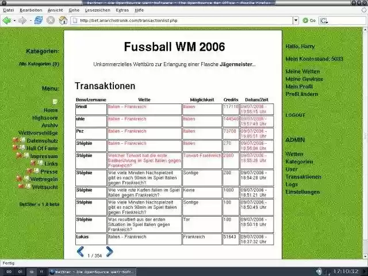Screen dimensions: 368x276
Task: Open the forward button history dropdown arrow
Action: pos(30,21)
